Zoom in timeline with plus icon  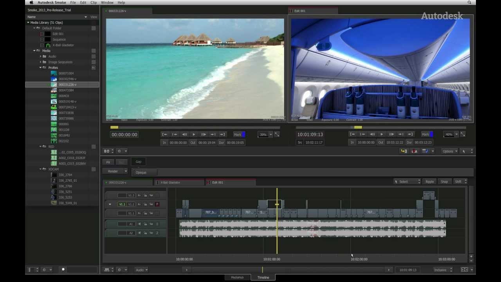(471, 256)
